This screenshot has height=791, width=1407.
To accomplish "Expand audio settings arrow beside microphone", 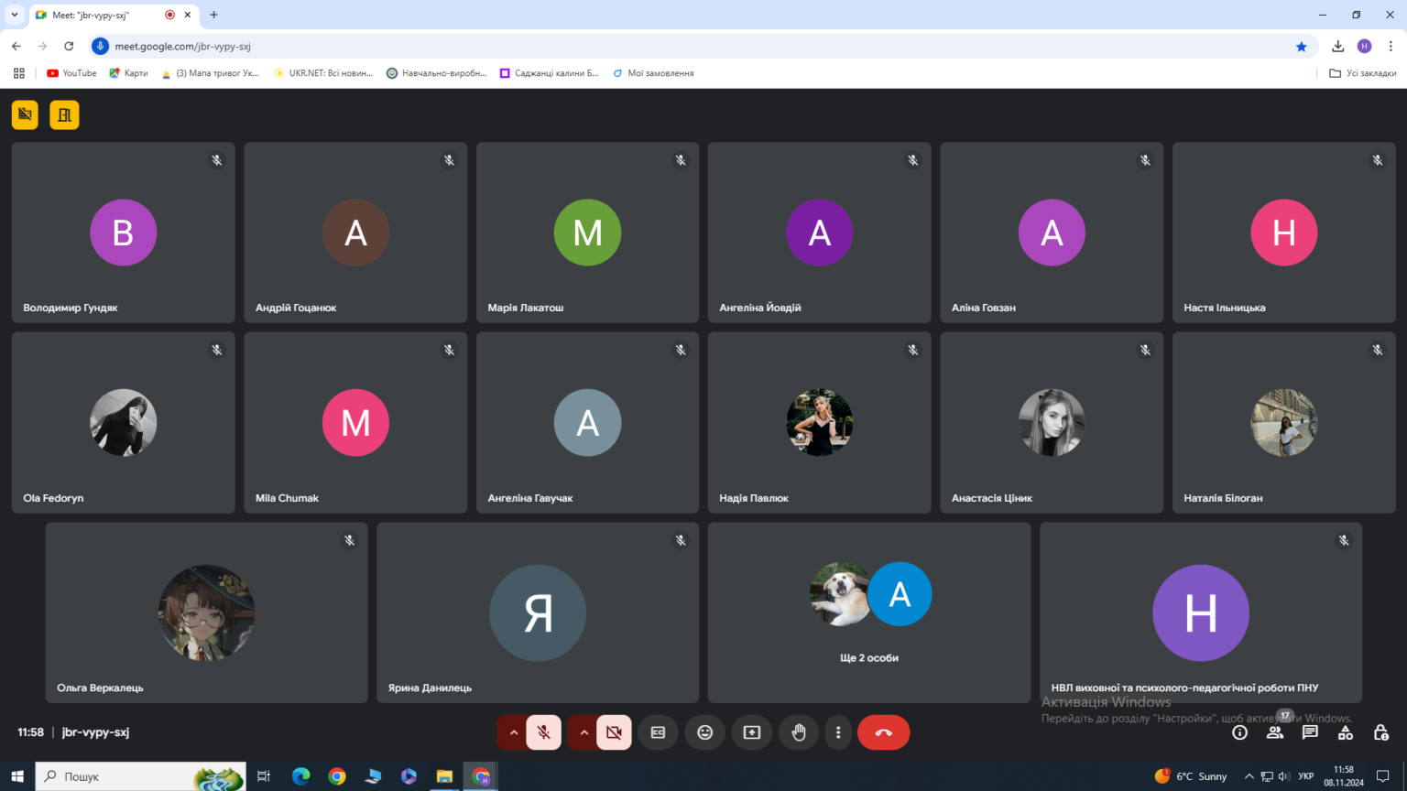I will [x=513, y=732].
